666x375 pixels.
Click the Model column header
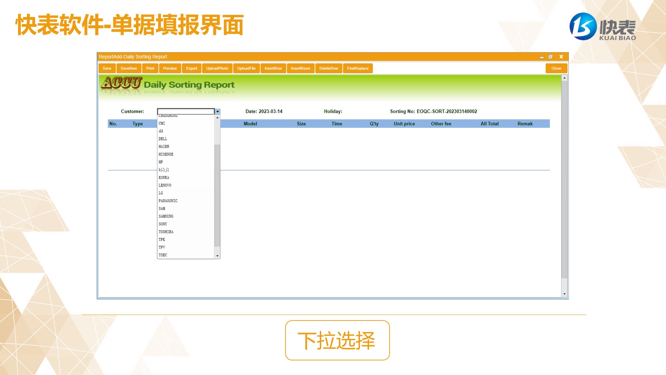tap(250, 124)
